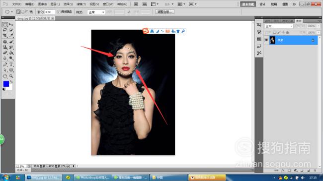Toggle lock image pixels brush icon
323x181 pixels.
coord(279,33)
